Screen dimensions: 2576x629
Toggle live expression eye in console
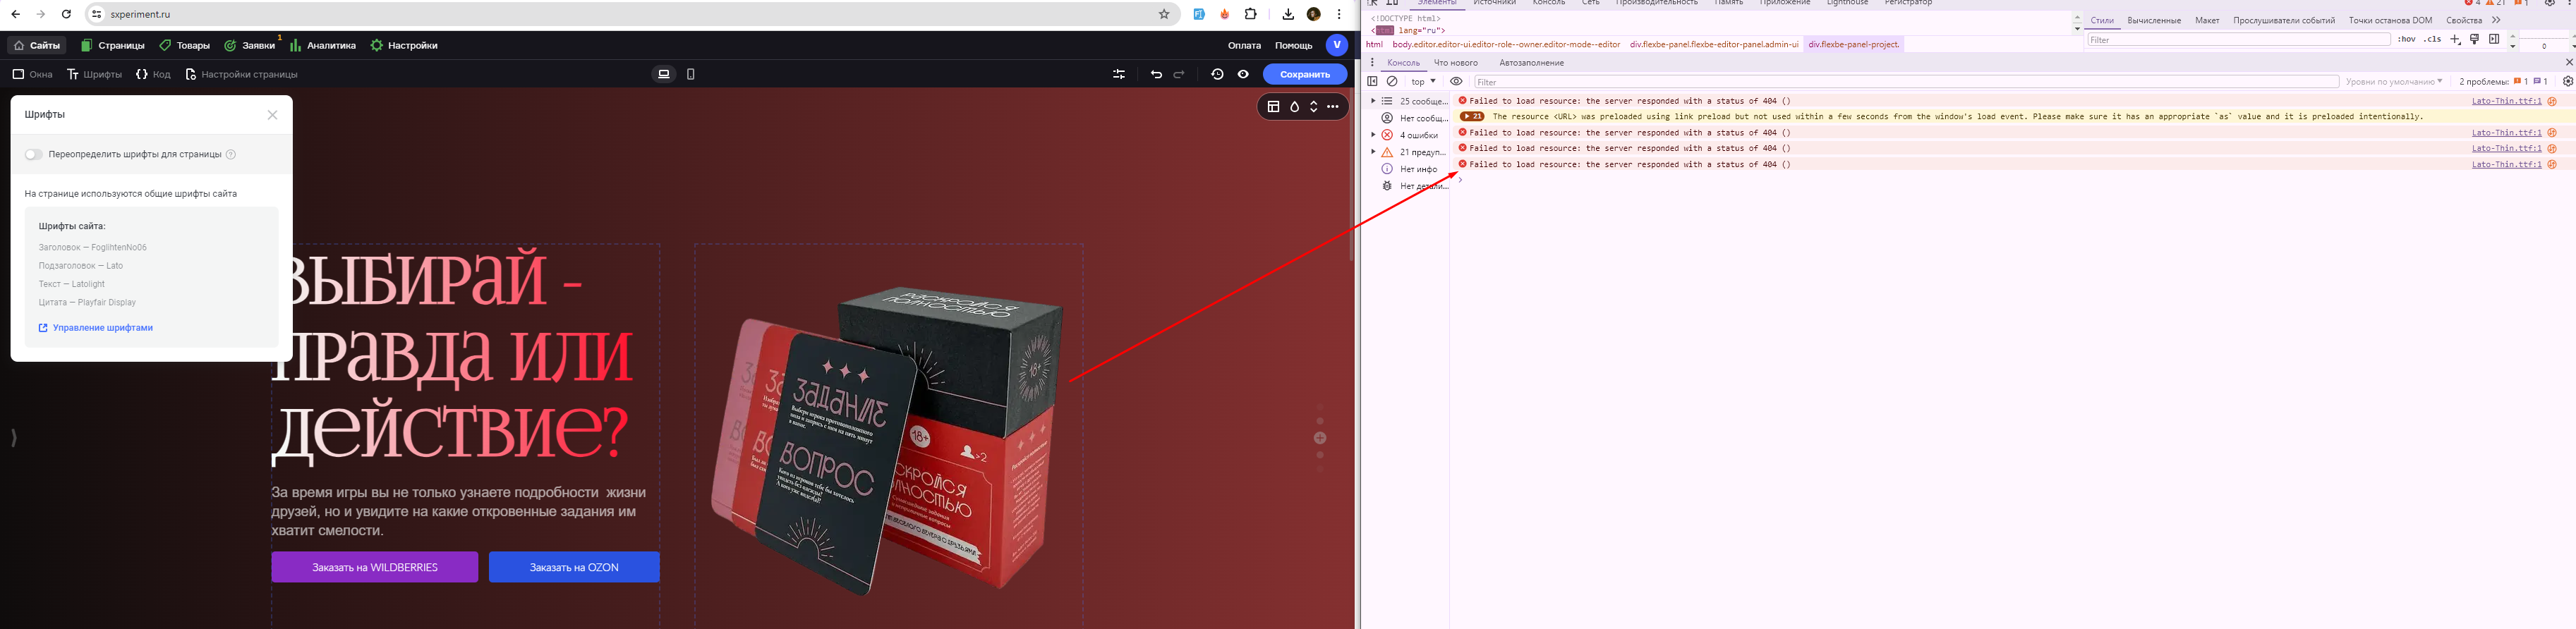pyautogui.click(x=1456, y=82)
